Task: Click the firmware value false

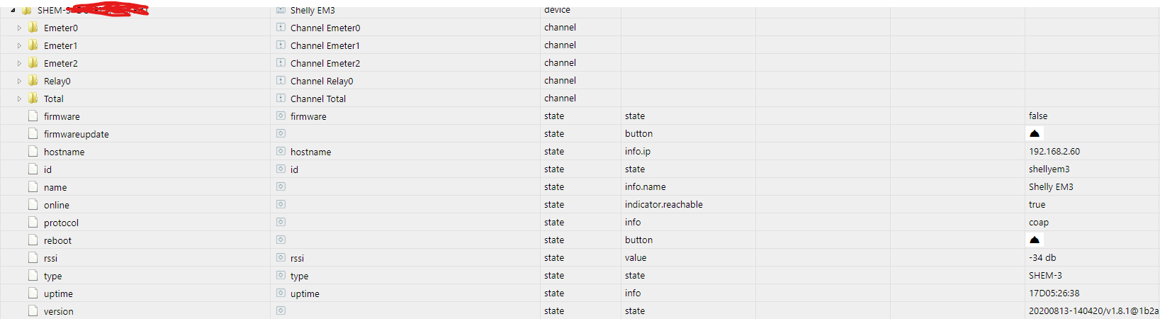Action: point(1038,116)
